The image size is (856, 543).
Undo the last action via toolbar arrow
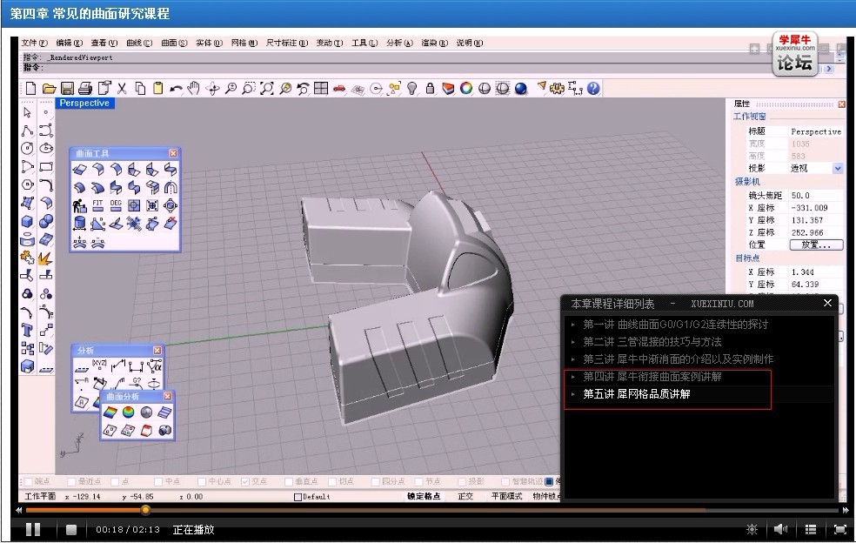click(x=176, y=89)
